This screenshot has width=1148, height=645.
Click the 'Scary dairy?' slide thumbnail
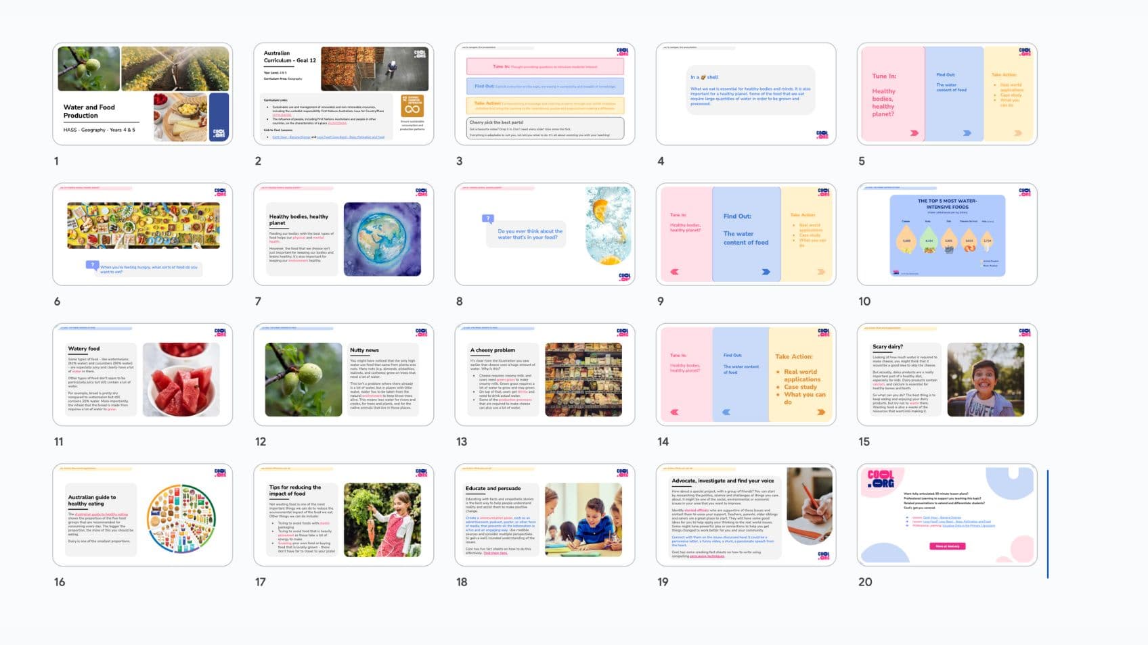946,375
